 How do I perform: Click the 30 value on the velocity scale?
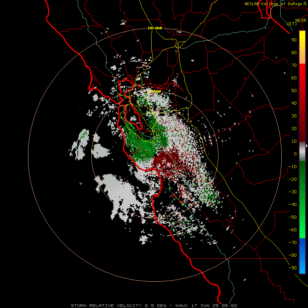click(294, 116)
